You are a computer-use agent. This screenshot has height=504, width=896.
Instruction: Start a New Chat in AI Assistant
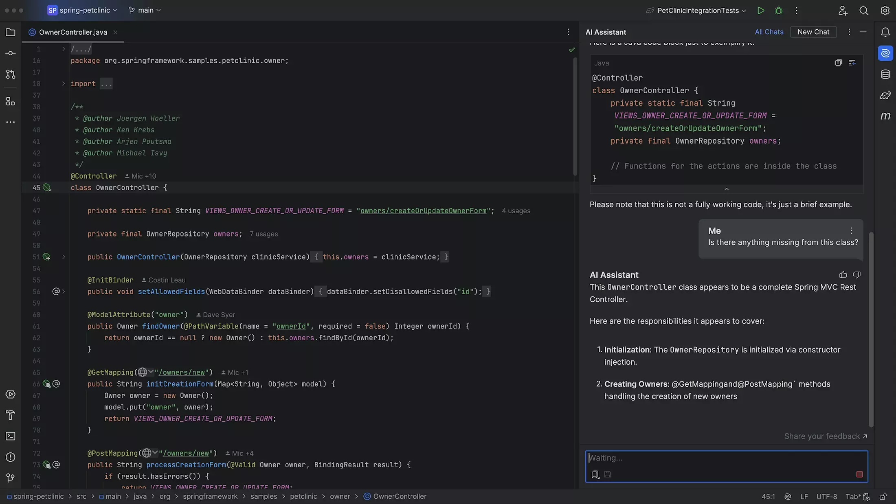pyautogui.click(x=813, y=32)
